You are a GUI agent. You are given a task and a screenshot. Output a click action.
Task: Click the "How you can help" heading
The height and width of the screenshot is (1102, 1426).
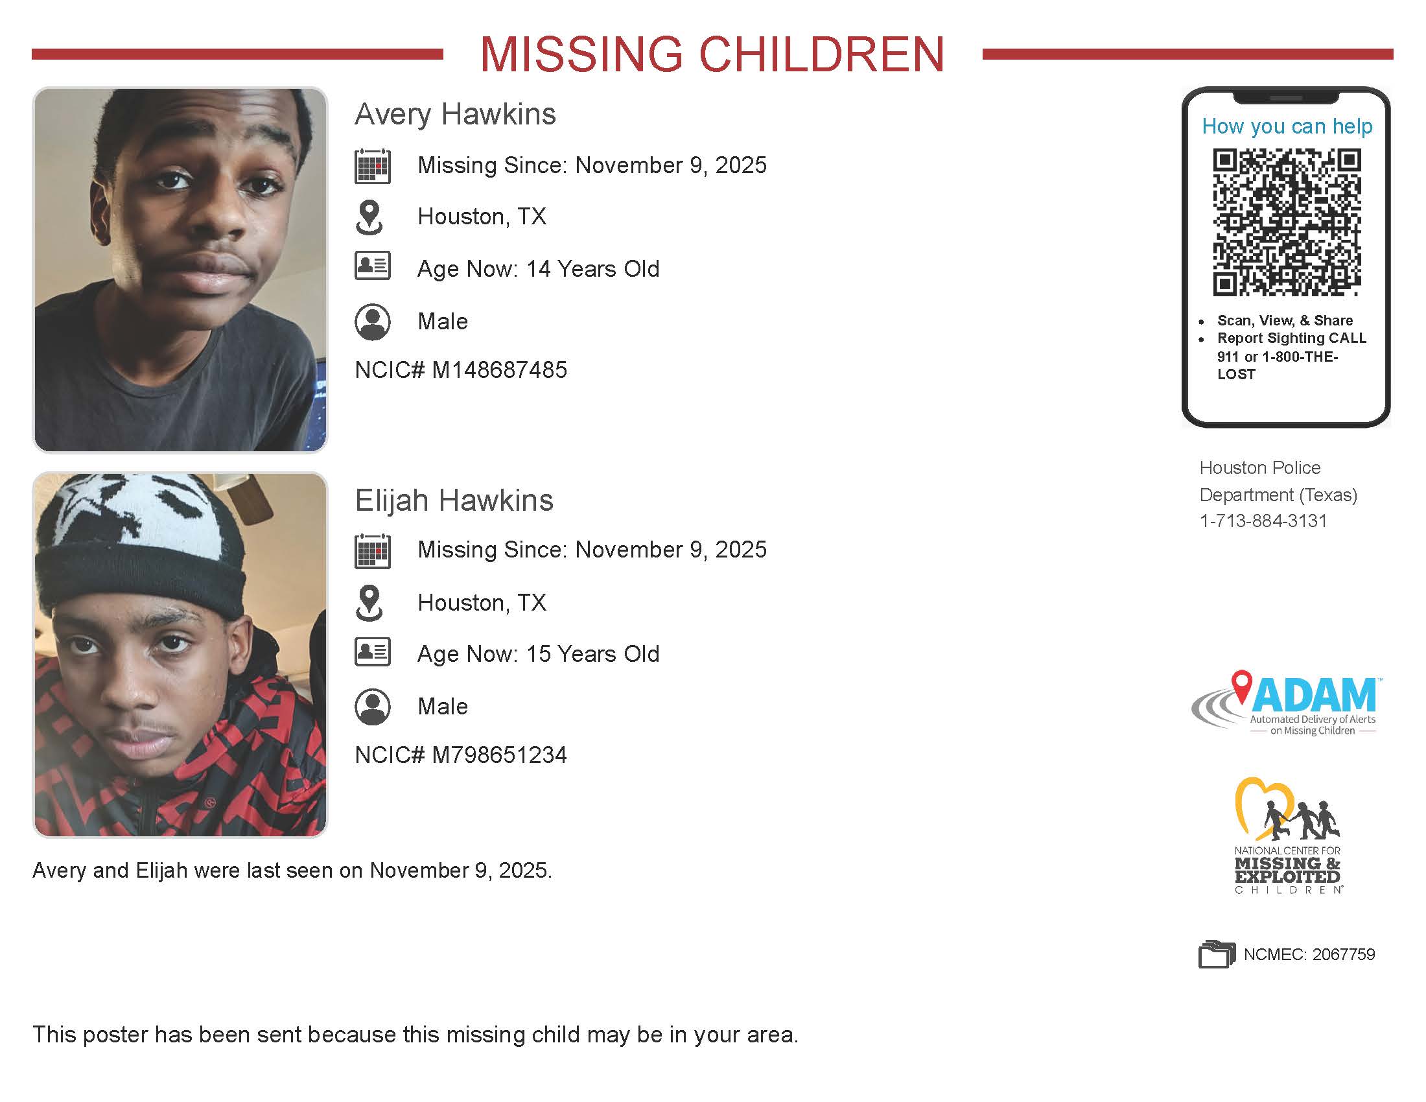1287,126
